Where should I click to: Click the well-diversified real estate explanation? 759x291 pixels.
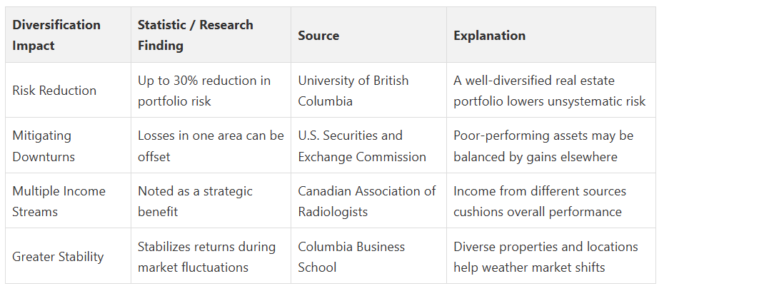click(551, 90)
